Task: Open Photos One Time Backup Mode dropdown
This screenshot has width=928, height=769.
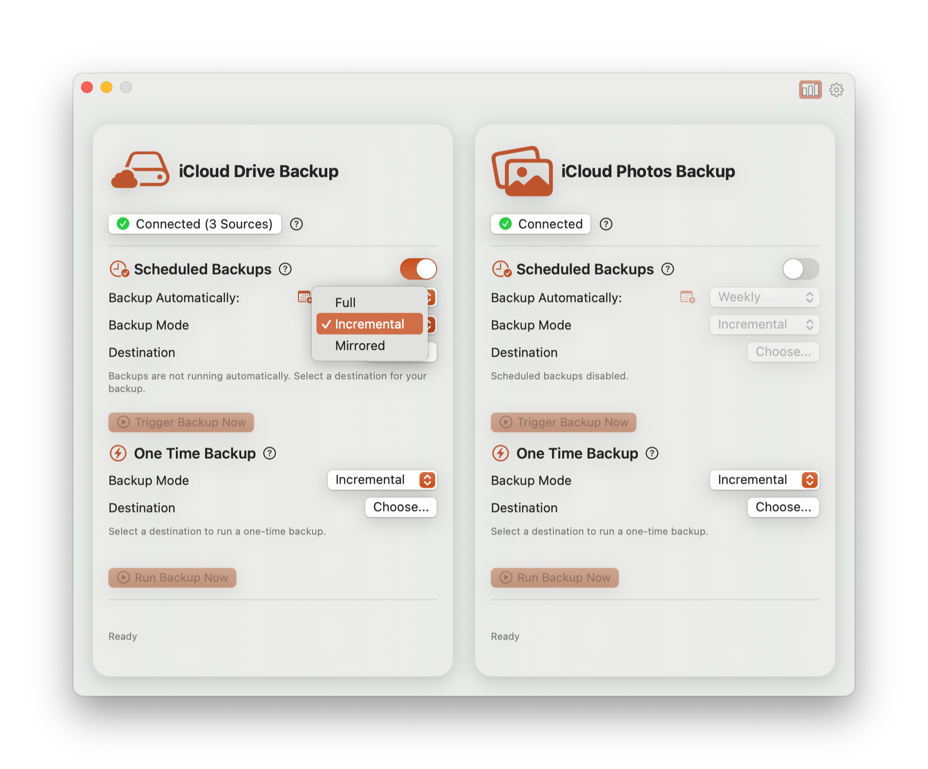Action: pos(765,480)
